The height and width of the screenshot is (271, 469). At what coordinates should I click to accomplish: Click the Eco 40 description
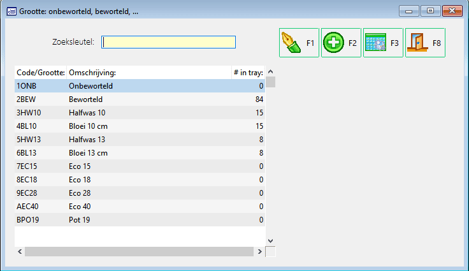click(80, 207)
